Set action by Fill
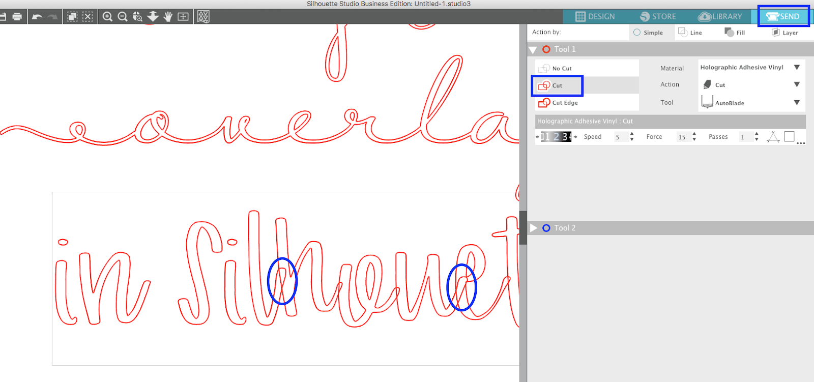 [x=735, y=33]
